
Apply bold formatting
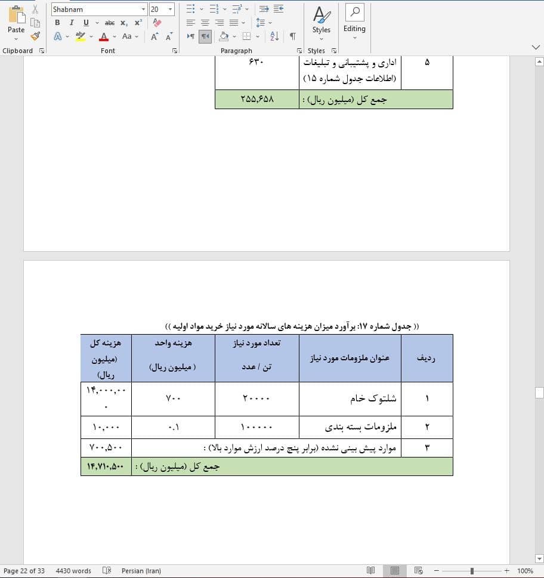57,23
